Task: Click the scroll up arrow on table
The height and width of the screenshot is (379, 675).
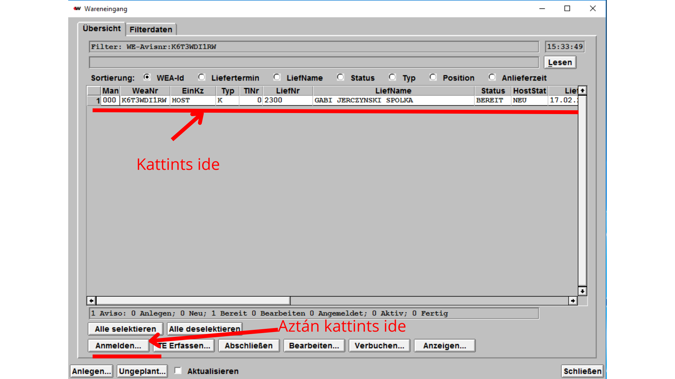Action: pos(583,91)
